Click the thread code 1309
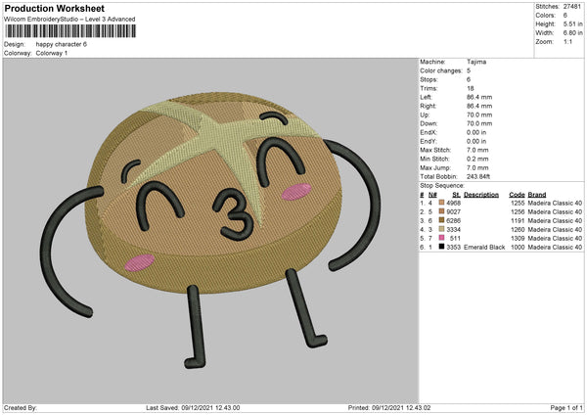 [518, 238]
